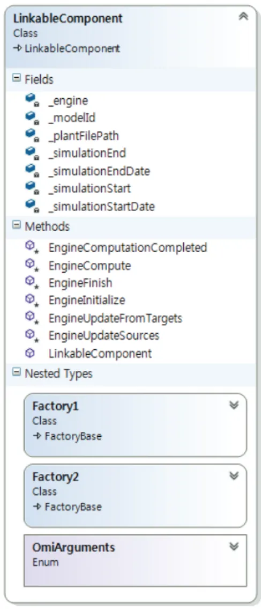Screen dimensions: 261x609
Task: Click the EngineInitialize method icon
Action: (x=32, y=300)
